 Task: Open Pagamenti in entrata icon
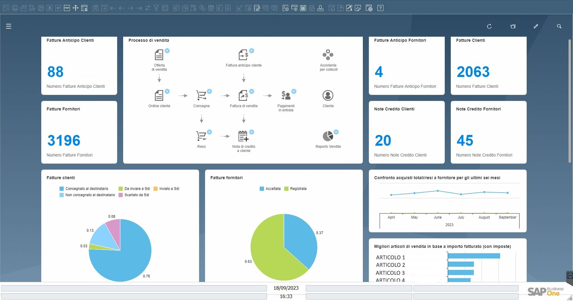pos(286,95)
